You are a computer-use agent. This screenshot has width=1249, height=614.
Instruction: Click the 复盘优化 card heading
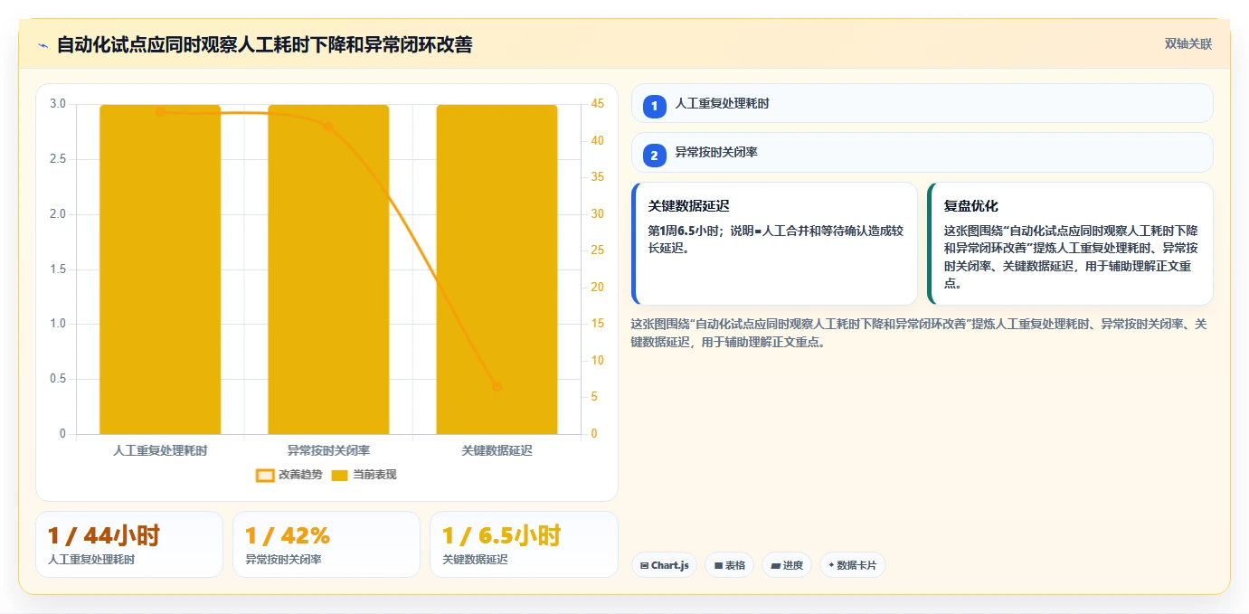(x=971, y=206)
